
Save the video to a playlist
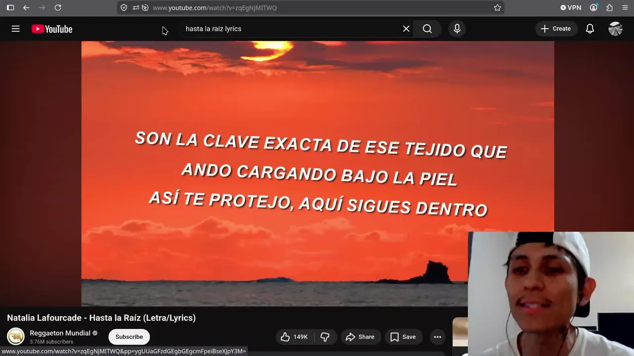(x=403, y=337)
